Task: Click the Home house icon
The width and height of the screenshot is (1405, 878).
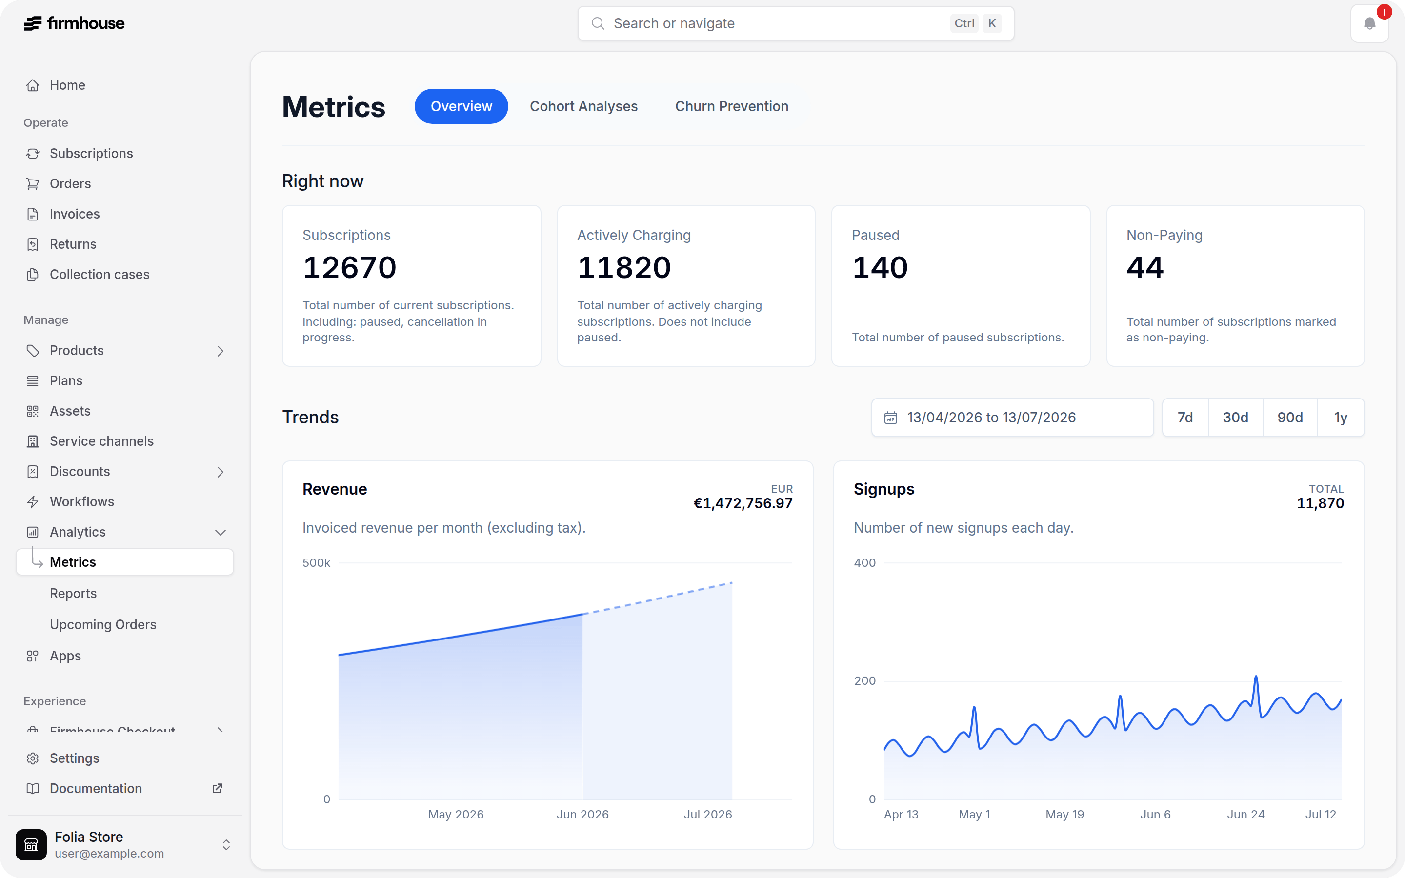Action: pos(33,85)
